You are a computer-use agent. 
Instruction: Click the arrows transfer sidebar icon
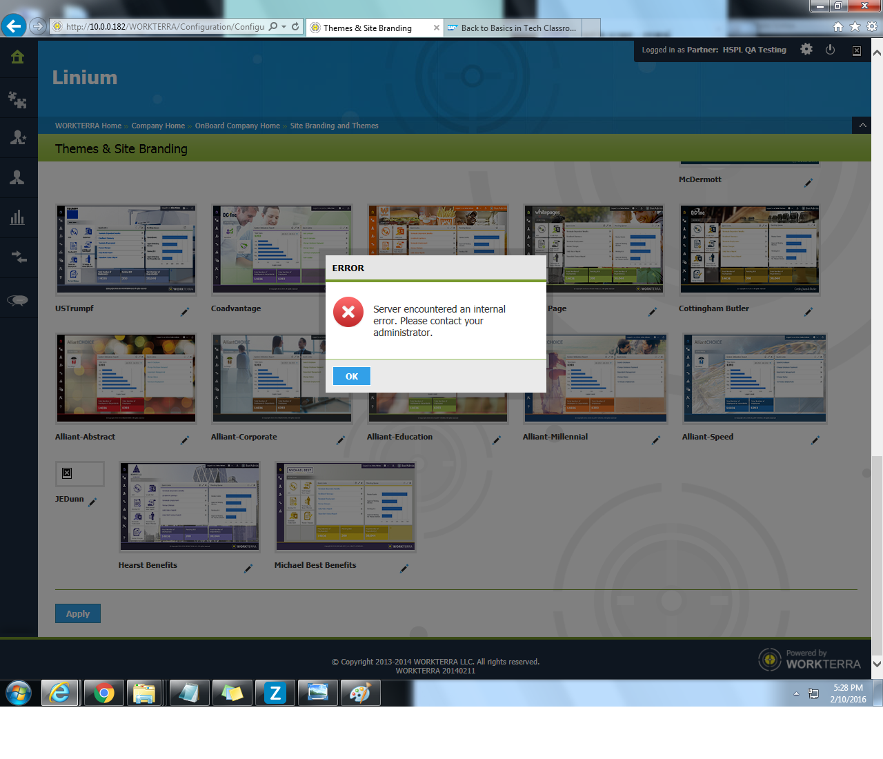pos(18,257)
